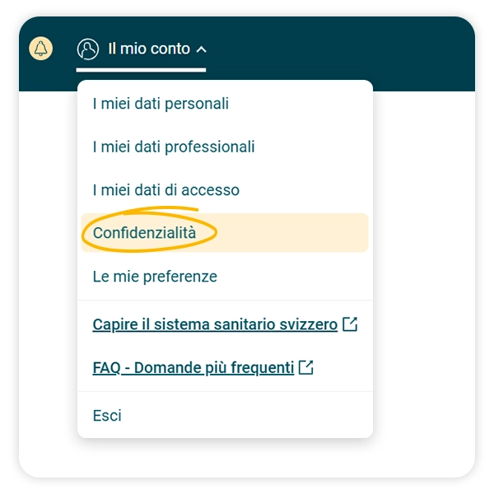This screenshot has height=494, width=494.
Task: Click the Il mio conto label
Action: pos(149,49)
